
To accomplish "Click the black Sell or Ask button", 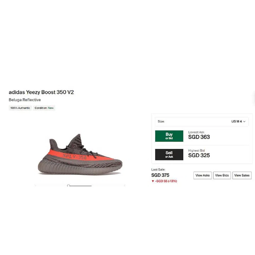I will pyautogui.click(x=169, y=154).
